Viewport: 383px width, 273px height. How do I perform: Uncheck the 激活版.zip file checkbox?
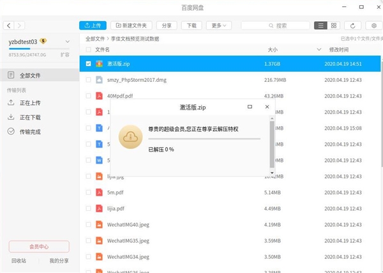coord(89,64)
